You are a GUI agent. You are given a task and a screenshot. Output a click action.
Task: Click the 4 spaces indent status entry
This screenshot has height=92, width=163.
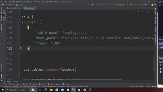(142, 86)
